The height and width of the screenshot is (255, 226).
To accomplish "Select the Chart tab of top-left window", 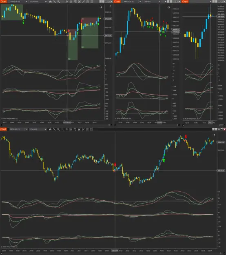I will click(x=3, y=2).
